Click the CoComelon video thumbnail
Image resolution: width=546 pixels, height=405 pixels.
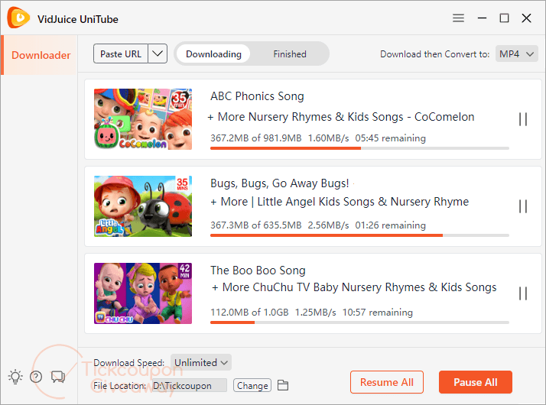[143, 119]
